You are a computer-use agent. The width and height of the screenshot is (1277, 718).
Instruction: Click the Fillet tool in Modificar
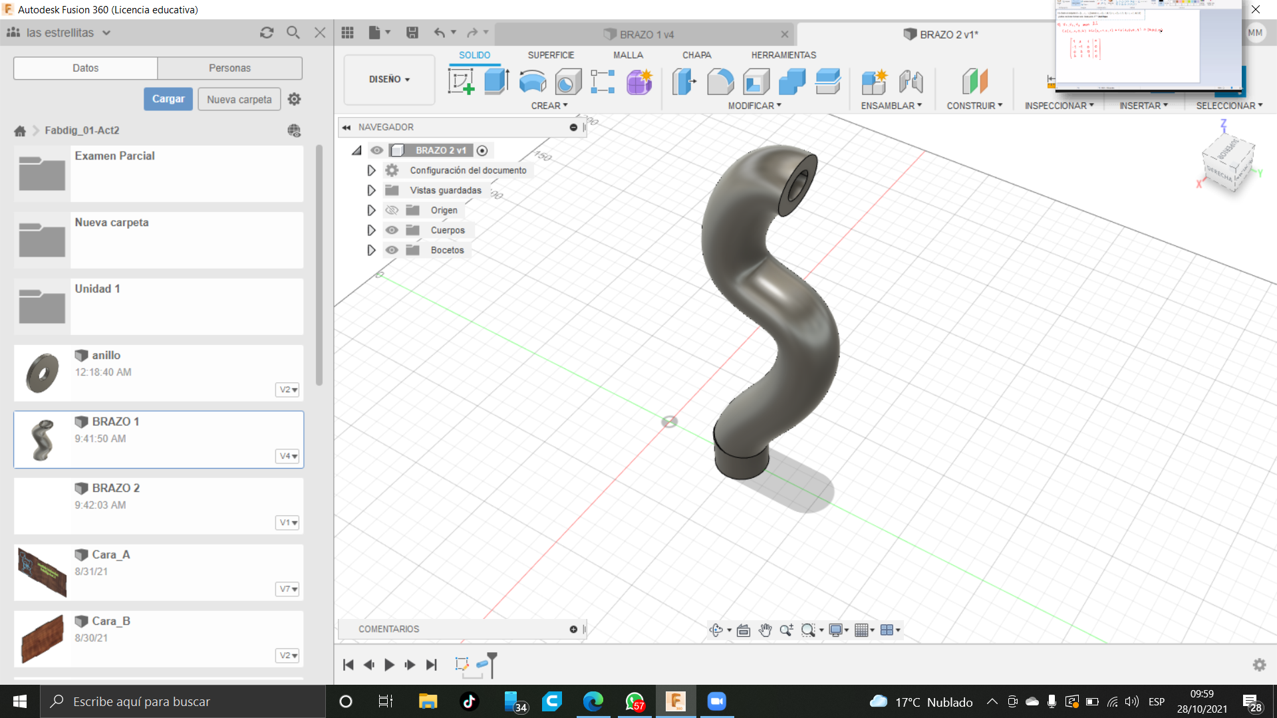pos(720,82)
